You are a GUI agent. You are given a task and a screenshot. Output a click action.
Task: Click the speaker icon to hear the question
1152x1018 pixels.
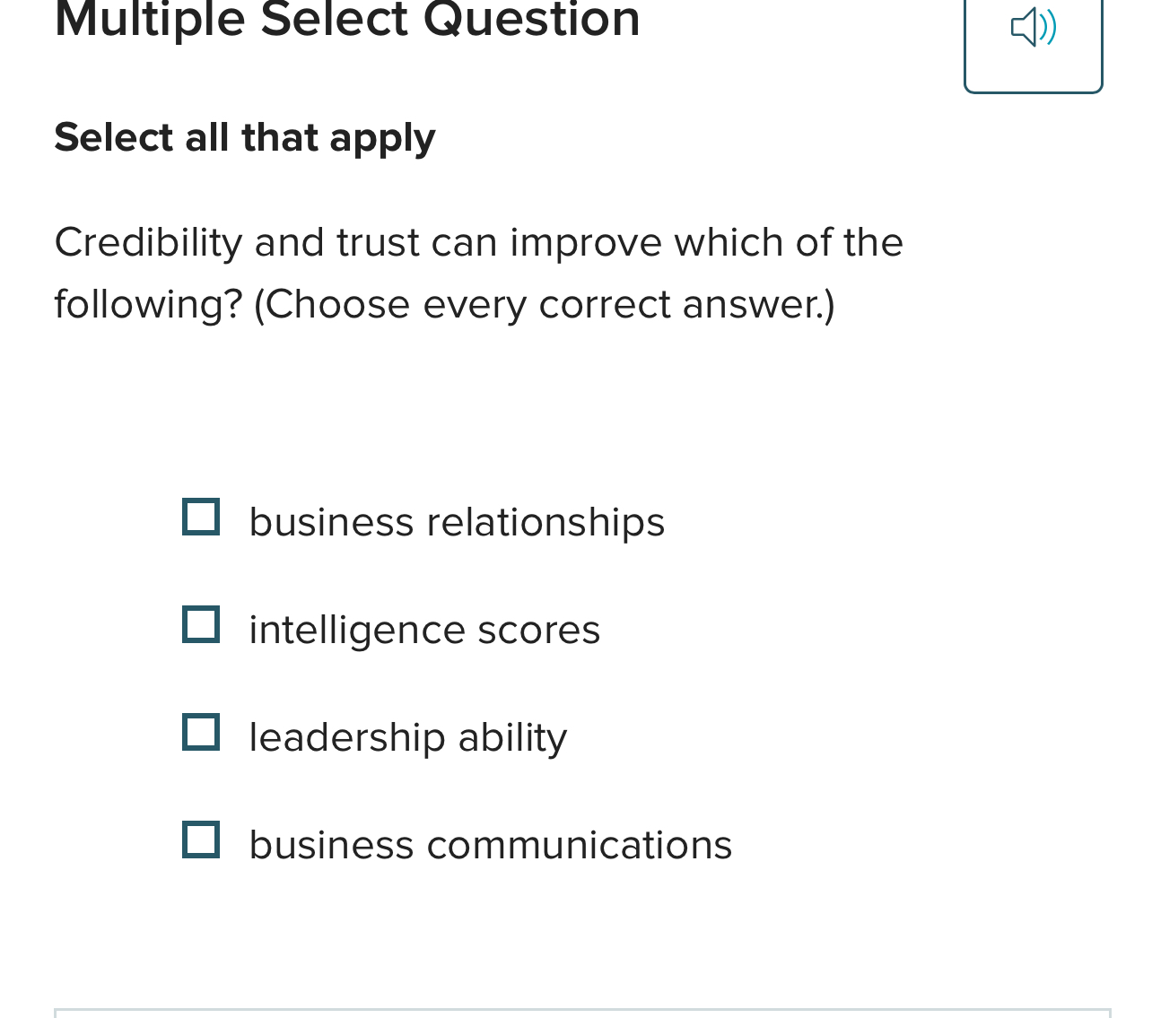[x=1033, y=27]
